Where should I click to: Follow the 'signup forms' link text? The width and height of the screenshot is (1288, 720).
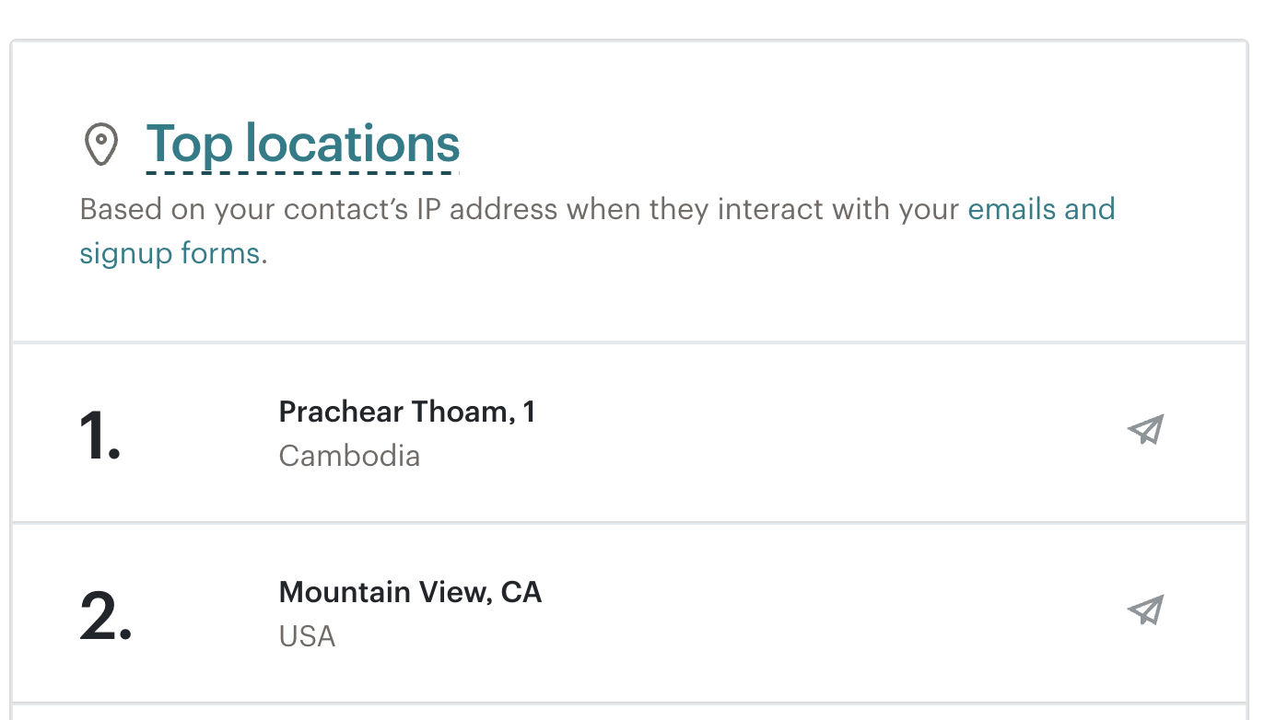170,252
